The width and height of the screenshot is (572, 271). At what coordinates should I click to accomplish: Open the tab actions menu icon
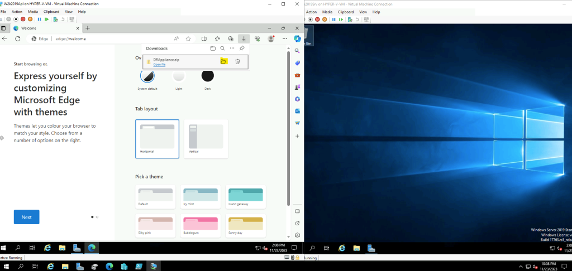pos(3,28)
